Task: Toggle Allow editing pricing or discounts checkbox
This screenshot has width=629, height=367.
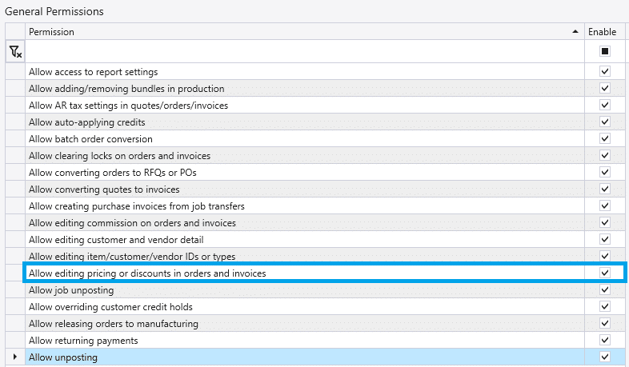Action: 605,273
